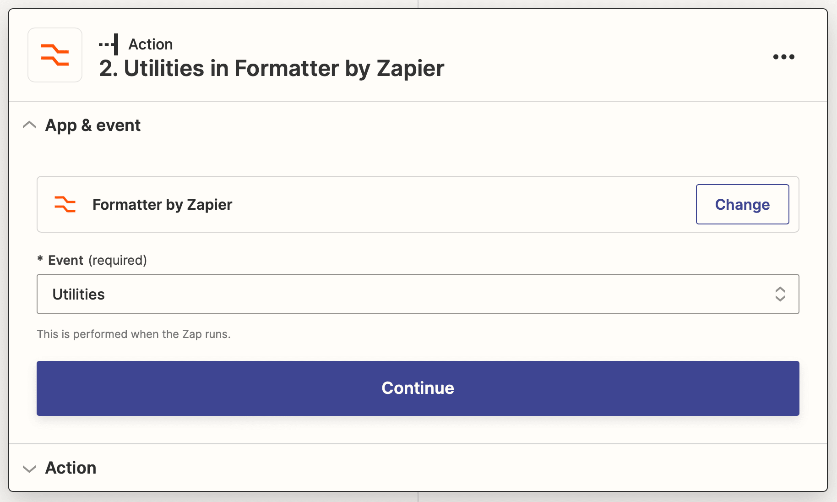Screen dimensions: 837x502
Task: Click the Formatter by Zapier header icon
Action: 54,55
